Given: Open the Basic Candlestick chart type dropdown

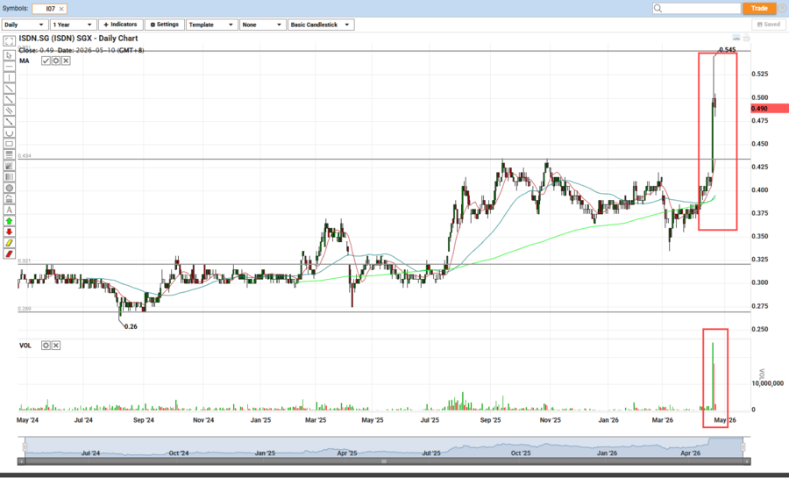Looking at the screenshot, I should pyautogui.click(x=321, y=25).
